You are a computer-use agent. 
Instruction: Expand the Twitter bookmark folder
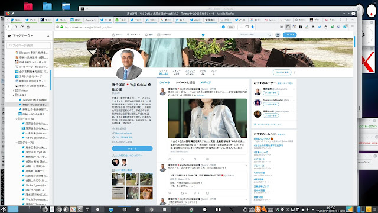(x=14, y=91)
